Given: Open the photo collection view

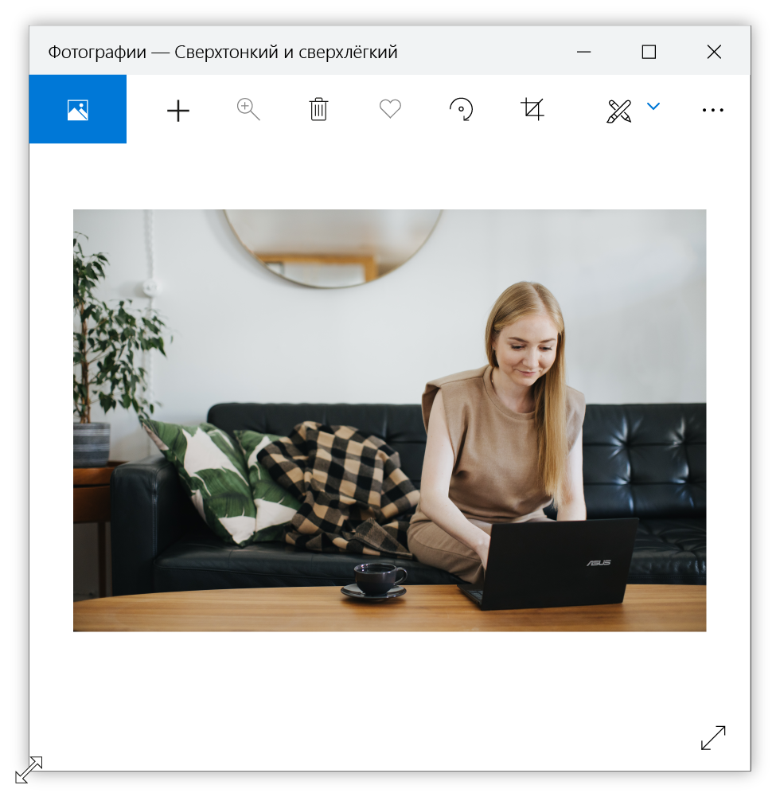Looking at the screenshot, I should click(x=78, y=109).
